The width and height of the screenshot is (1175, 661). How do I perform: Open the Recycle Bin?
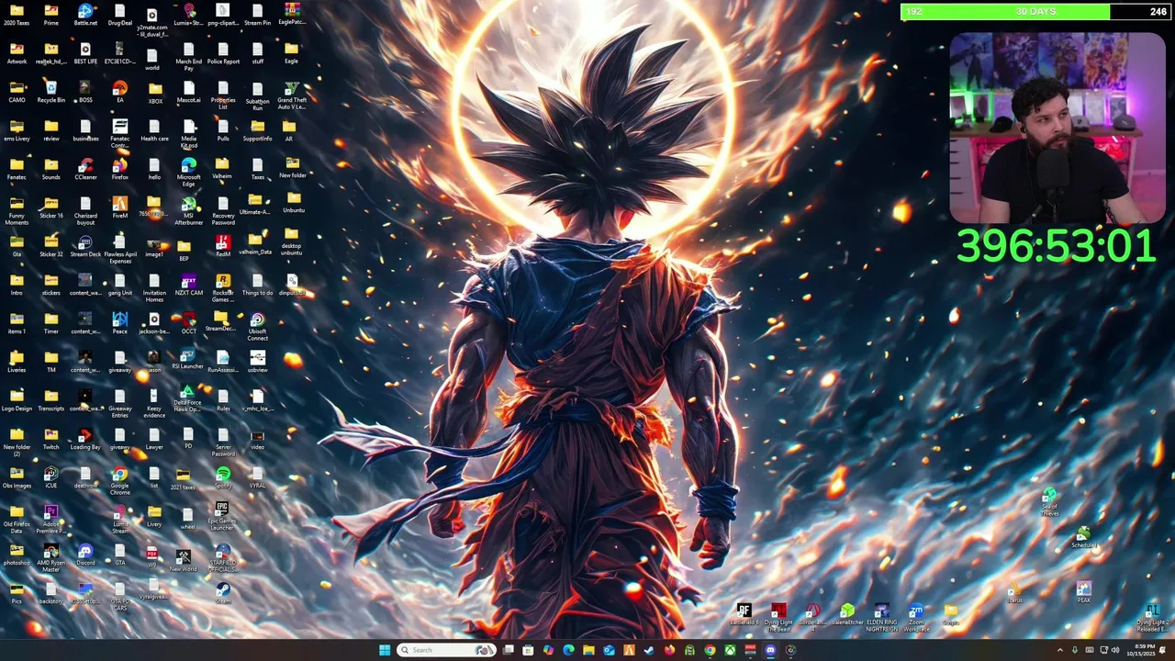[x=51, y=91]
